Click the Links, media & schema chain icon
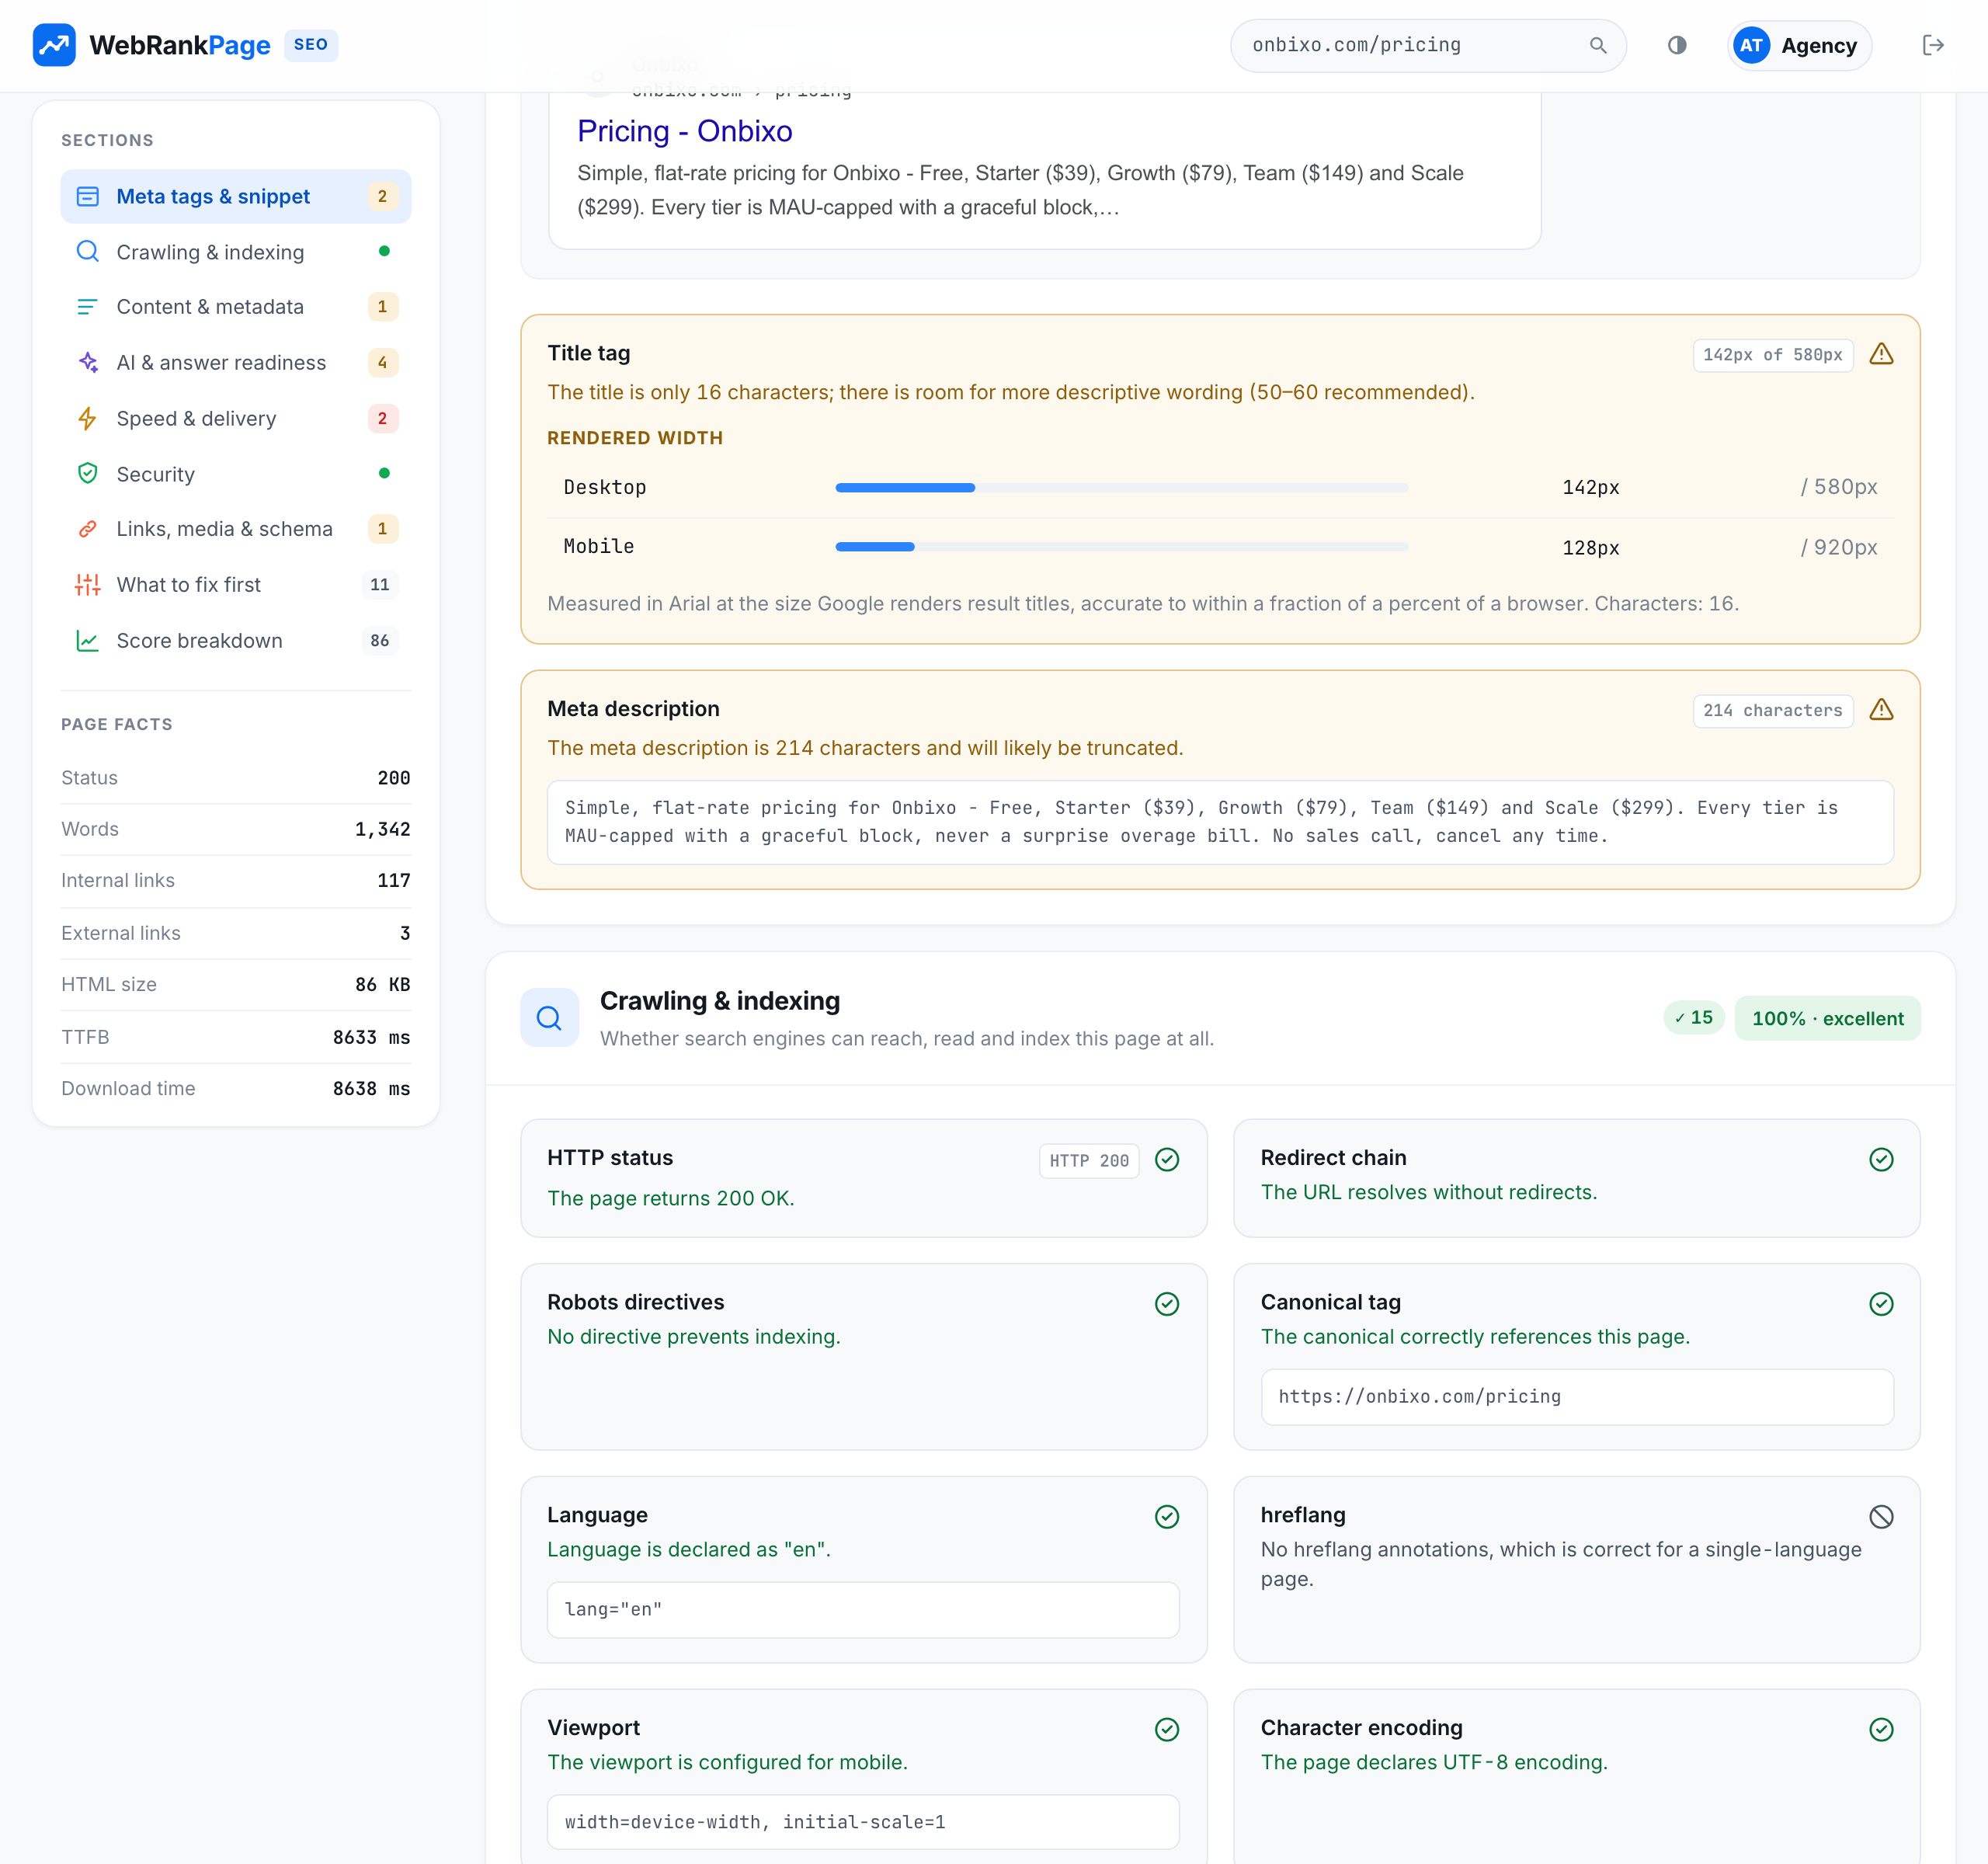Screen dimensions: 1988x1864 tap(88, 529)
